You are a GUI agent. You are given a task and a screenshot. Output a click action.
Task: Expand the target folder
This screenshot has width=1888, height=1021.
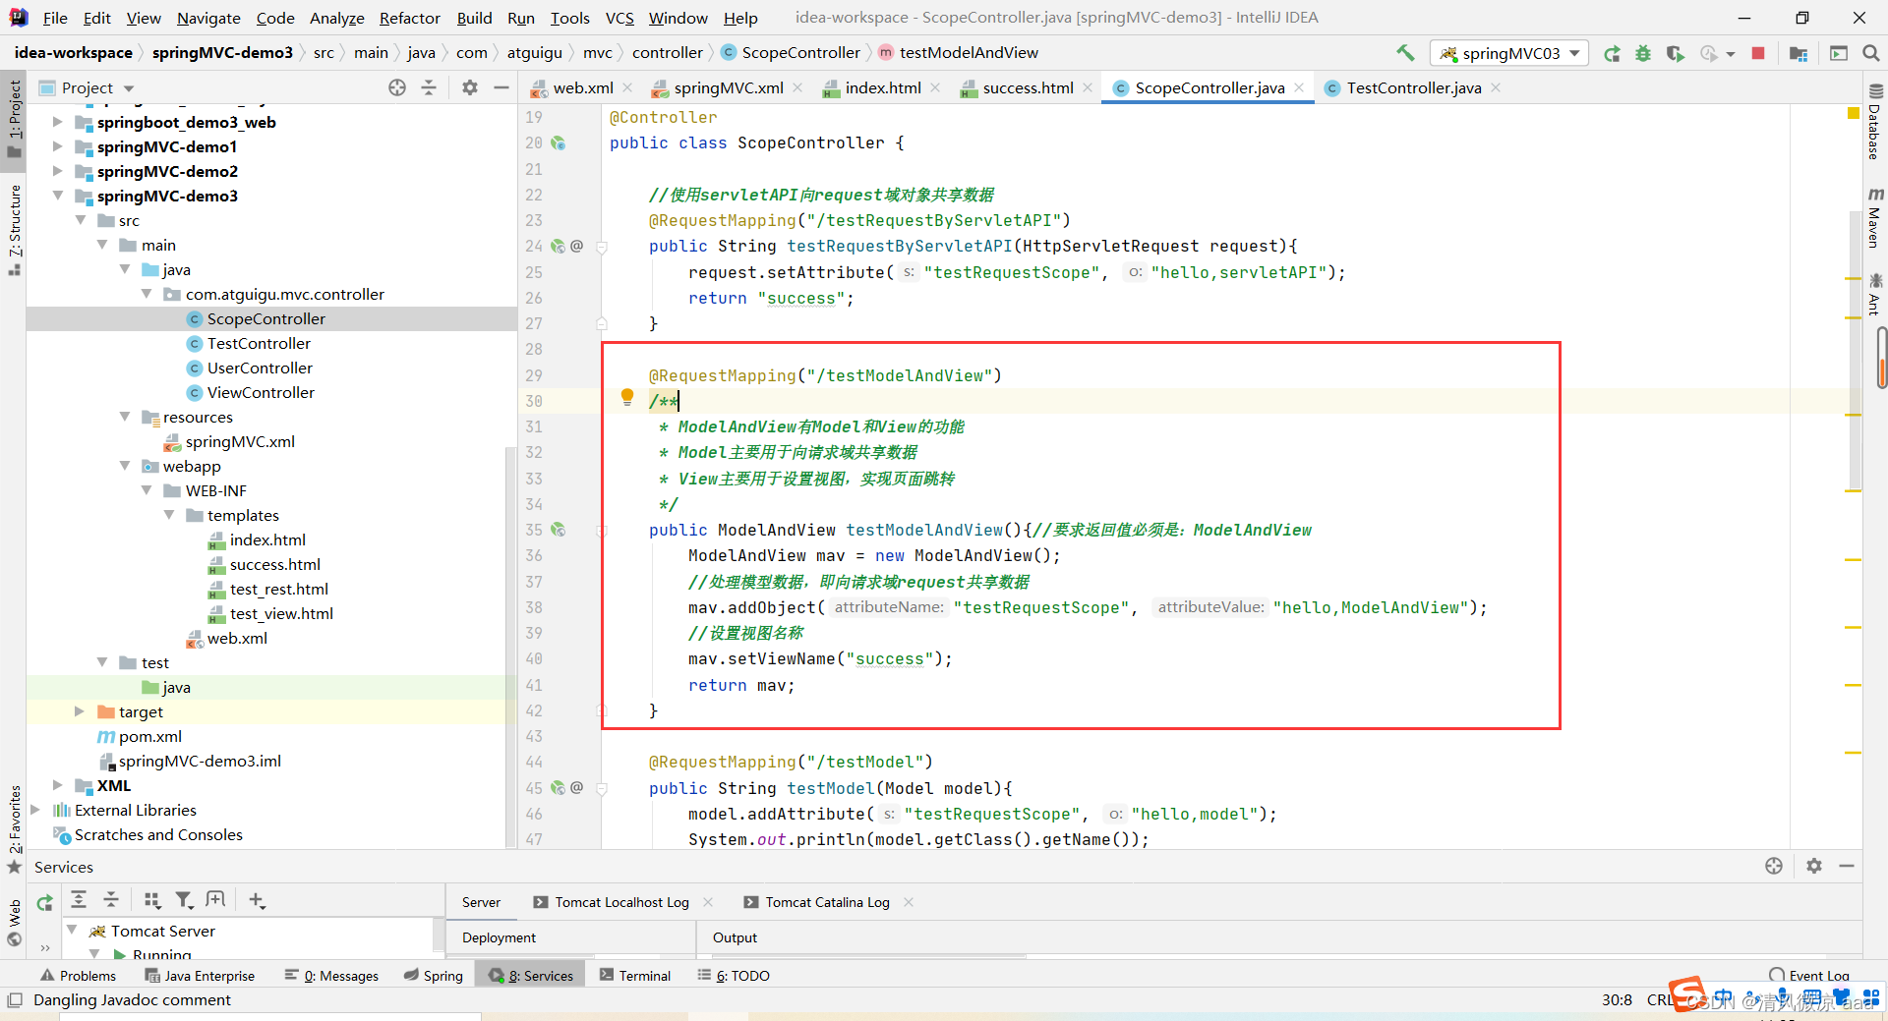(x=80, y=711)
